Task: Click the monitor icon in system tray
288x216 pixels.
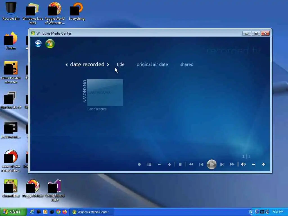Action: click(262, 212)
